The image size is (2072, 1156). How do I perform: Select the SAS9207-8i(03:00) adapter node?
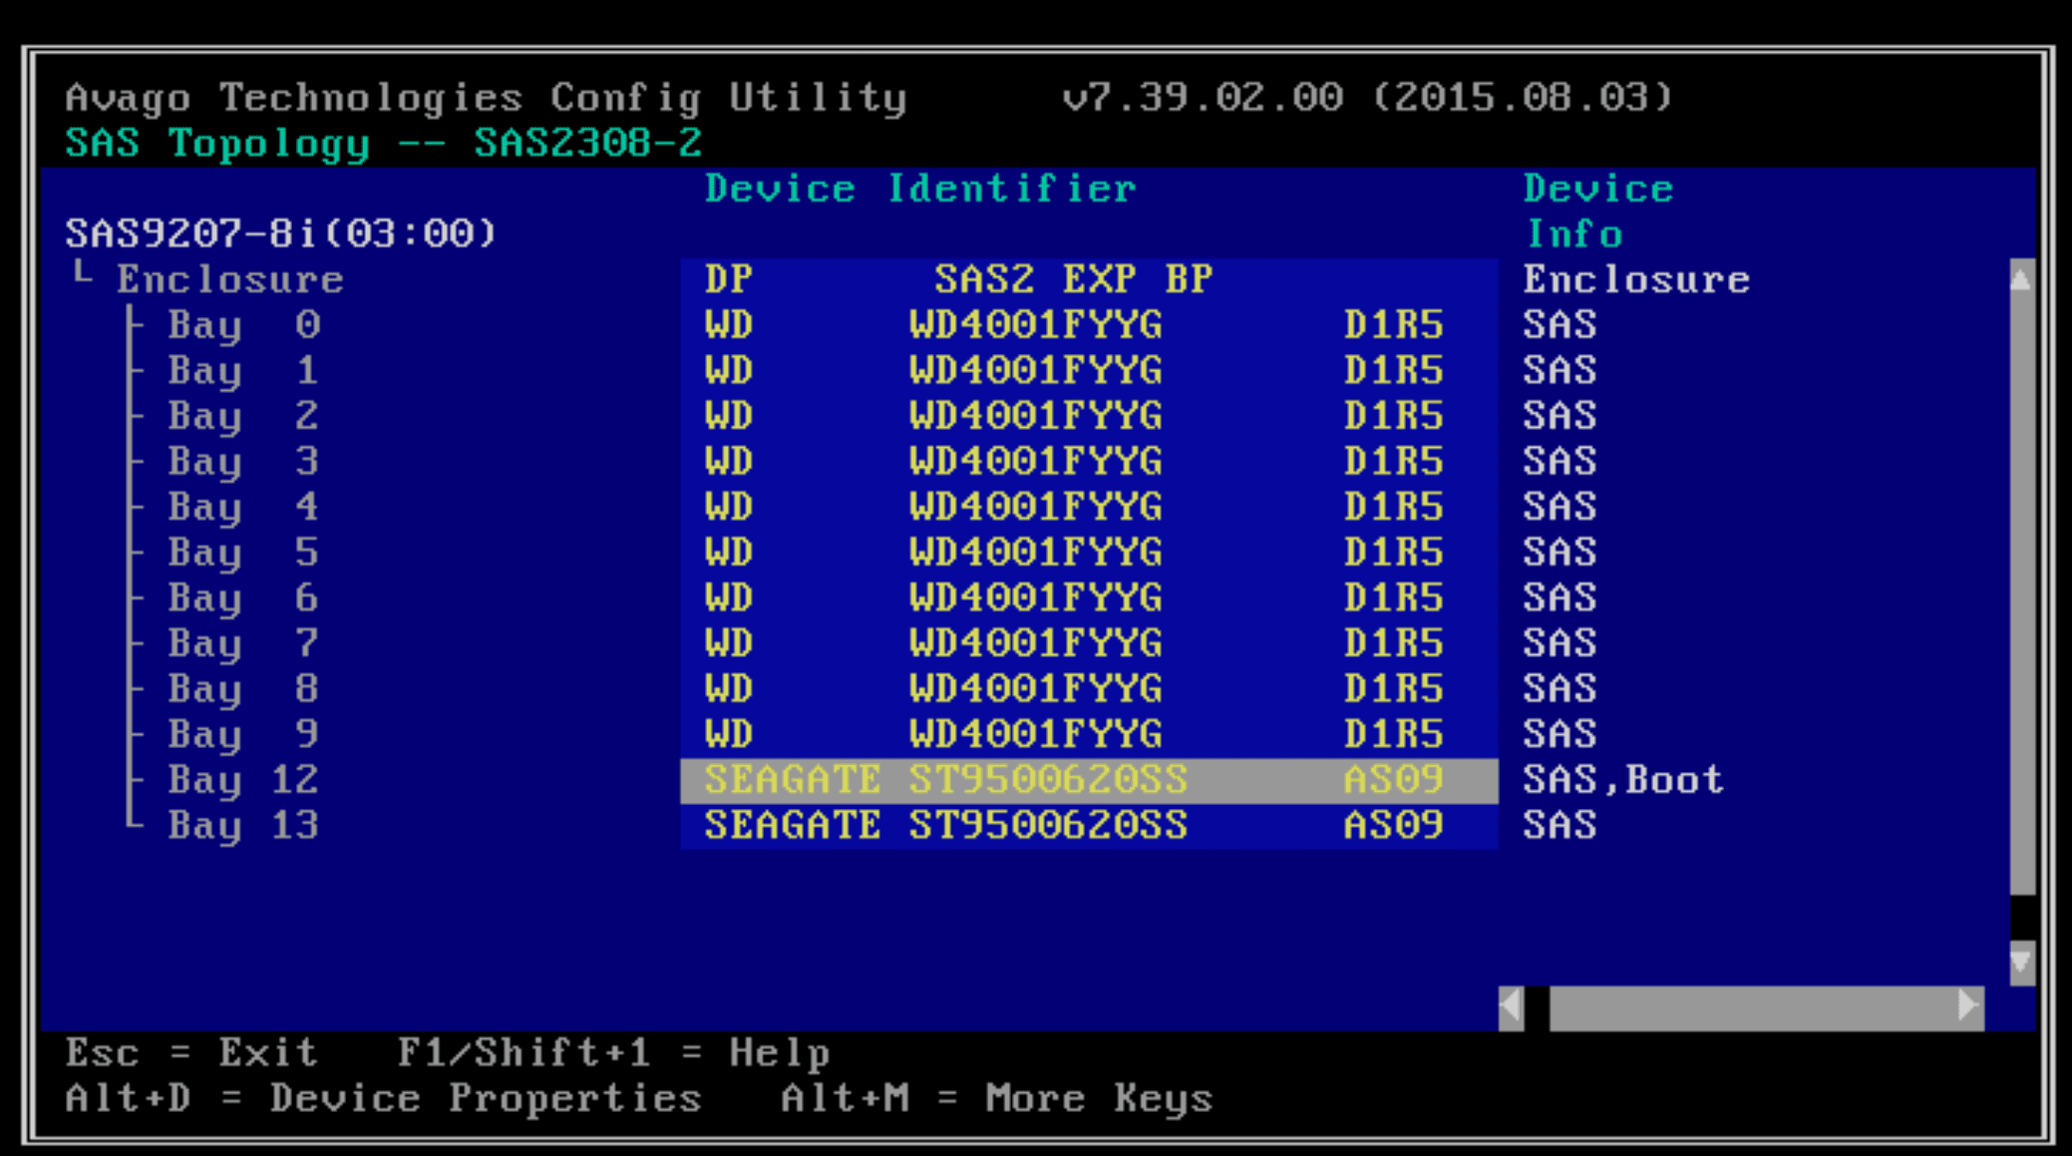[x=280, y=233]
